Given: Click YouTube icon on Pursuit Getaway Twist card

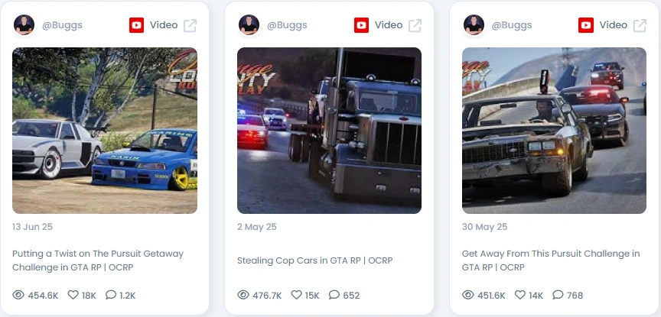Looking at the screenshot, I should tap(137, 25).
